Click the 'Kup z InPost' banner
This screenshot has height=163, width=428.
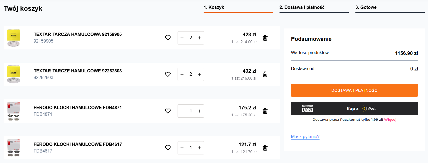click(x=354, y=109)
